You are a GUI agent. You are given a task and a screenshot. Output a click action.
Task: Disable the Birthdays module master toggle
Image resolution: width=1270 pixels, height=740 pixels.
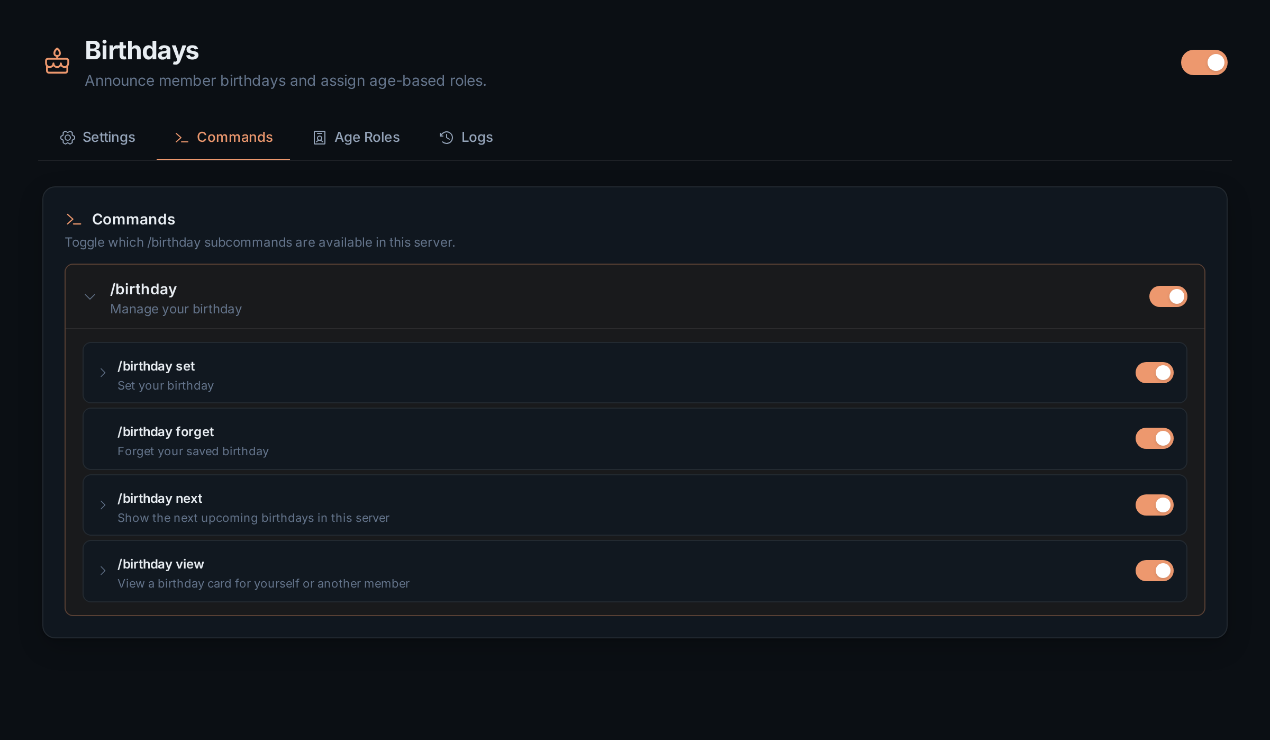point(1204,62)
